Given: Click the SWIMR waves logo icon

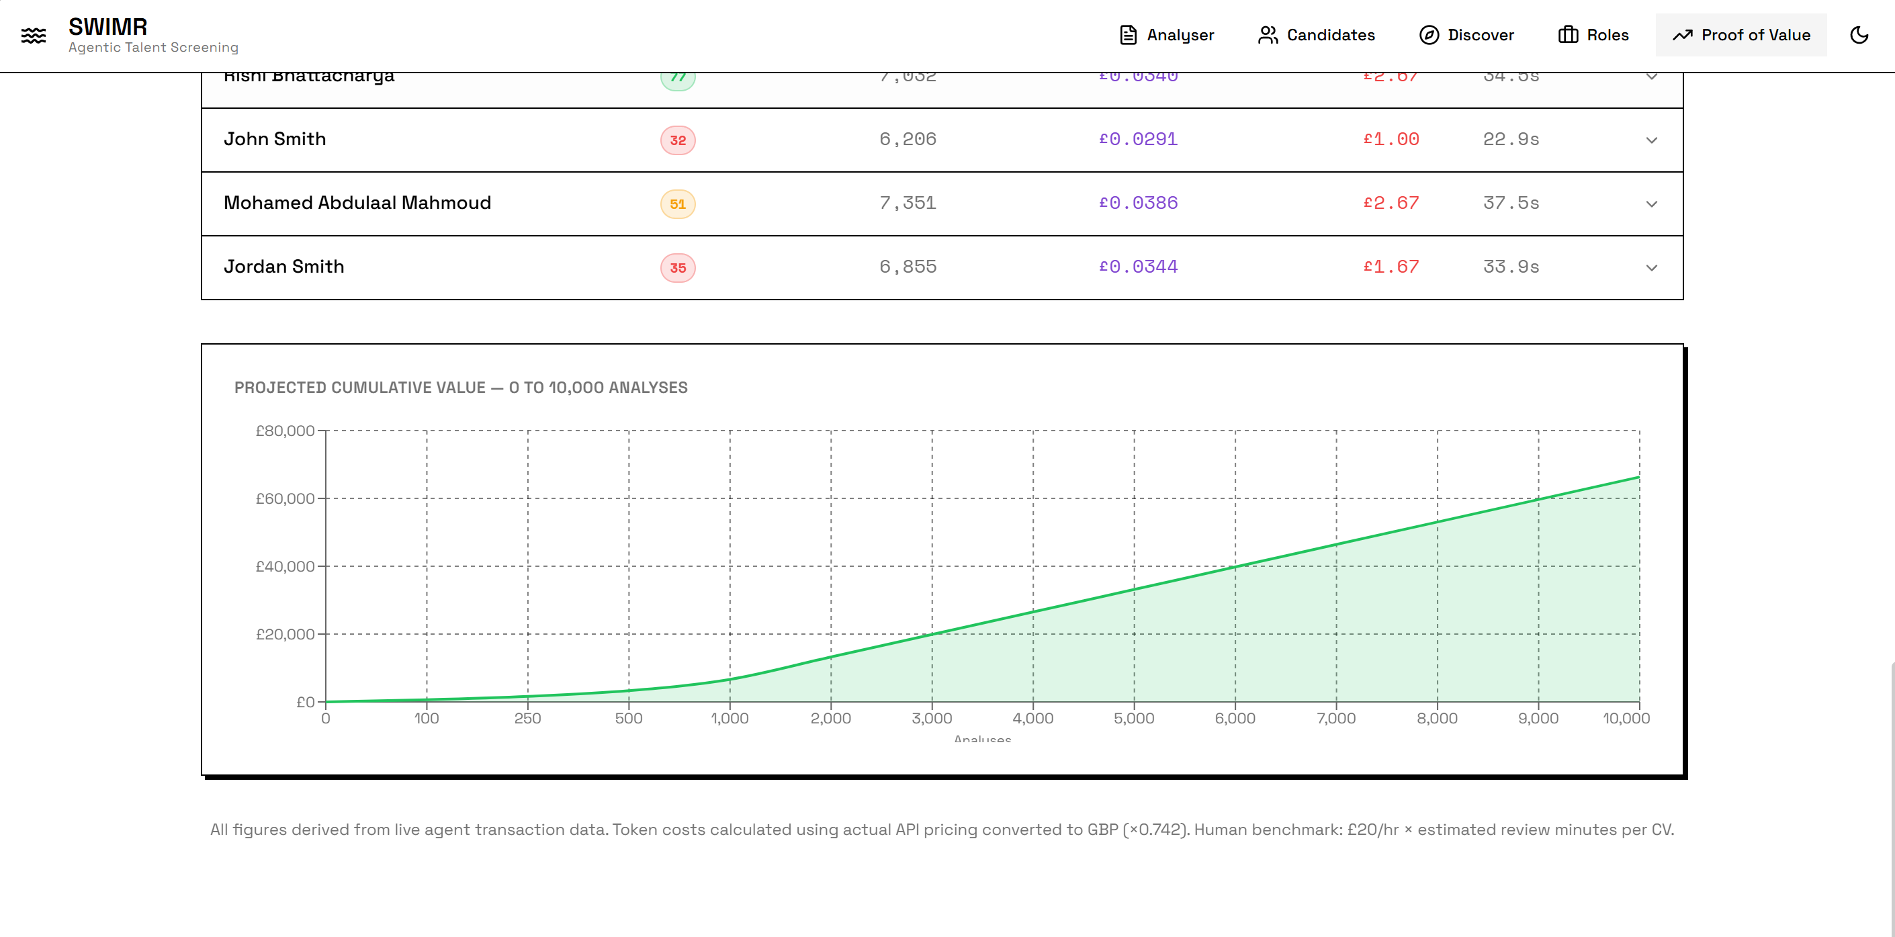Looking at the screenshot, I should click(33, 36).
